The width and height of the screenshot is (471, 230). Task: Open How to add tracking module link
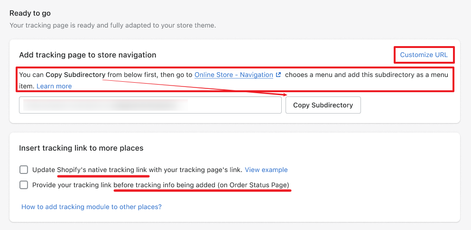92,207
